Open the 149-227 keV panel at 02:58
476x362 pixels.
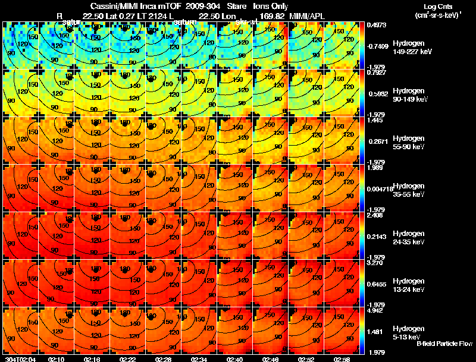(x=342, y=46)
